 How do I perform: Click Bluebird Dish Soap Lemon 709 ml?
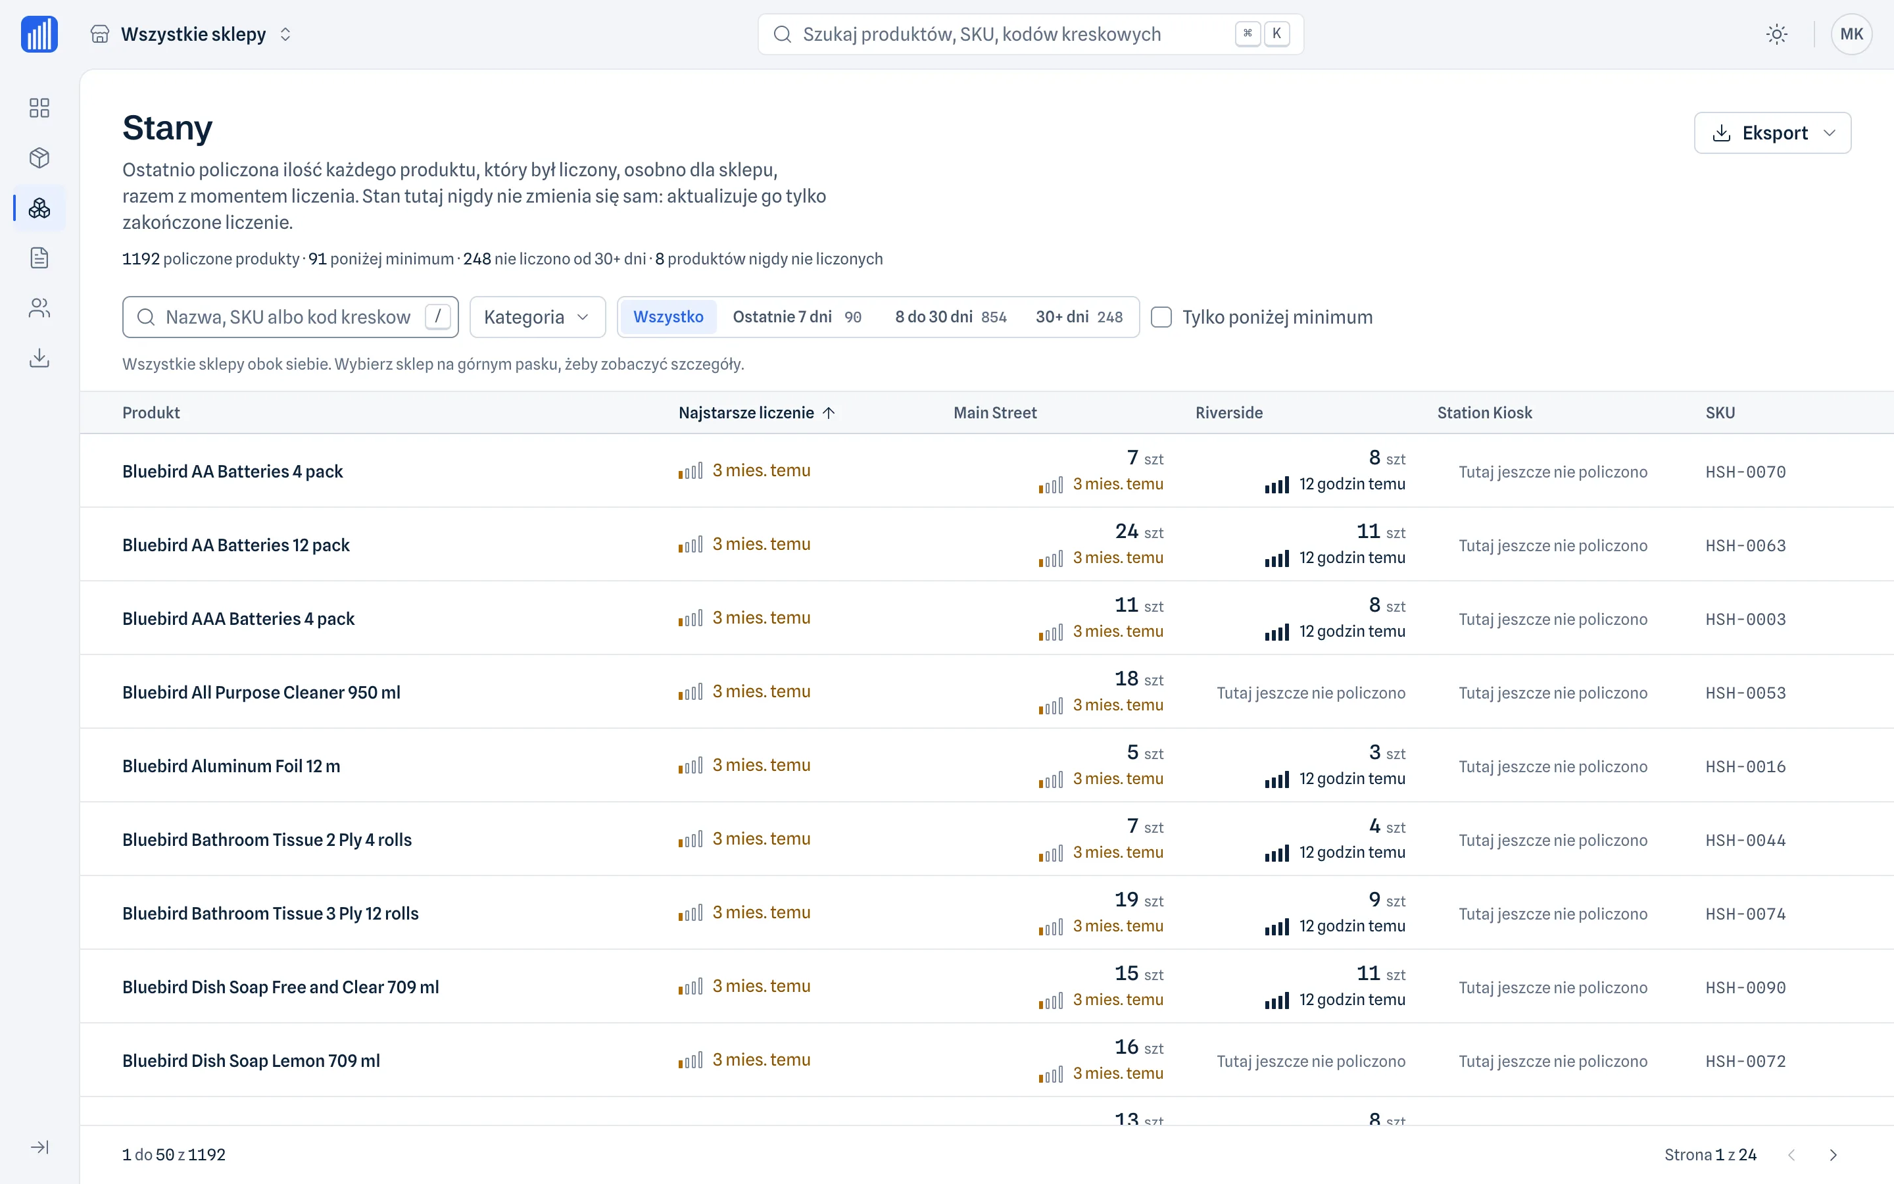(251, 1060)
